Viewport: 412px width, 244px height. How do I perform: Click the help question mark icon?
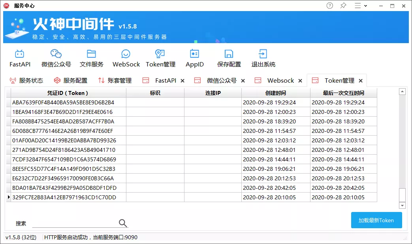coord(329,6)
